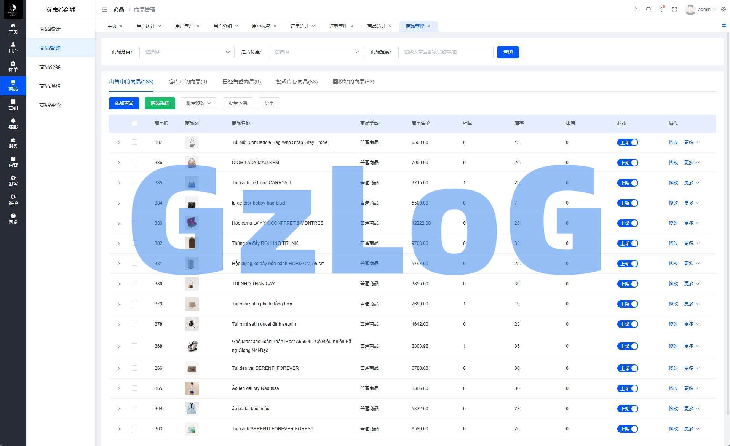Go to 营销 in left sidebar
This screenshot has height=446, width=730.
pos(13,105)
